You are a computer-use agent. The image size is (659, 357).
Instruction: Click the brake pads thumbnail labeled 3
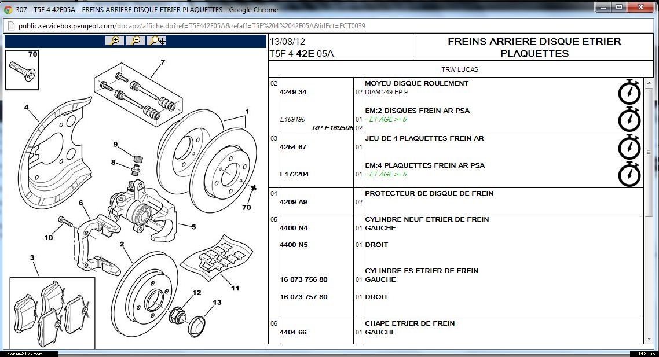coord(52,312)
